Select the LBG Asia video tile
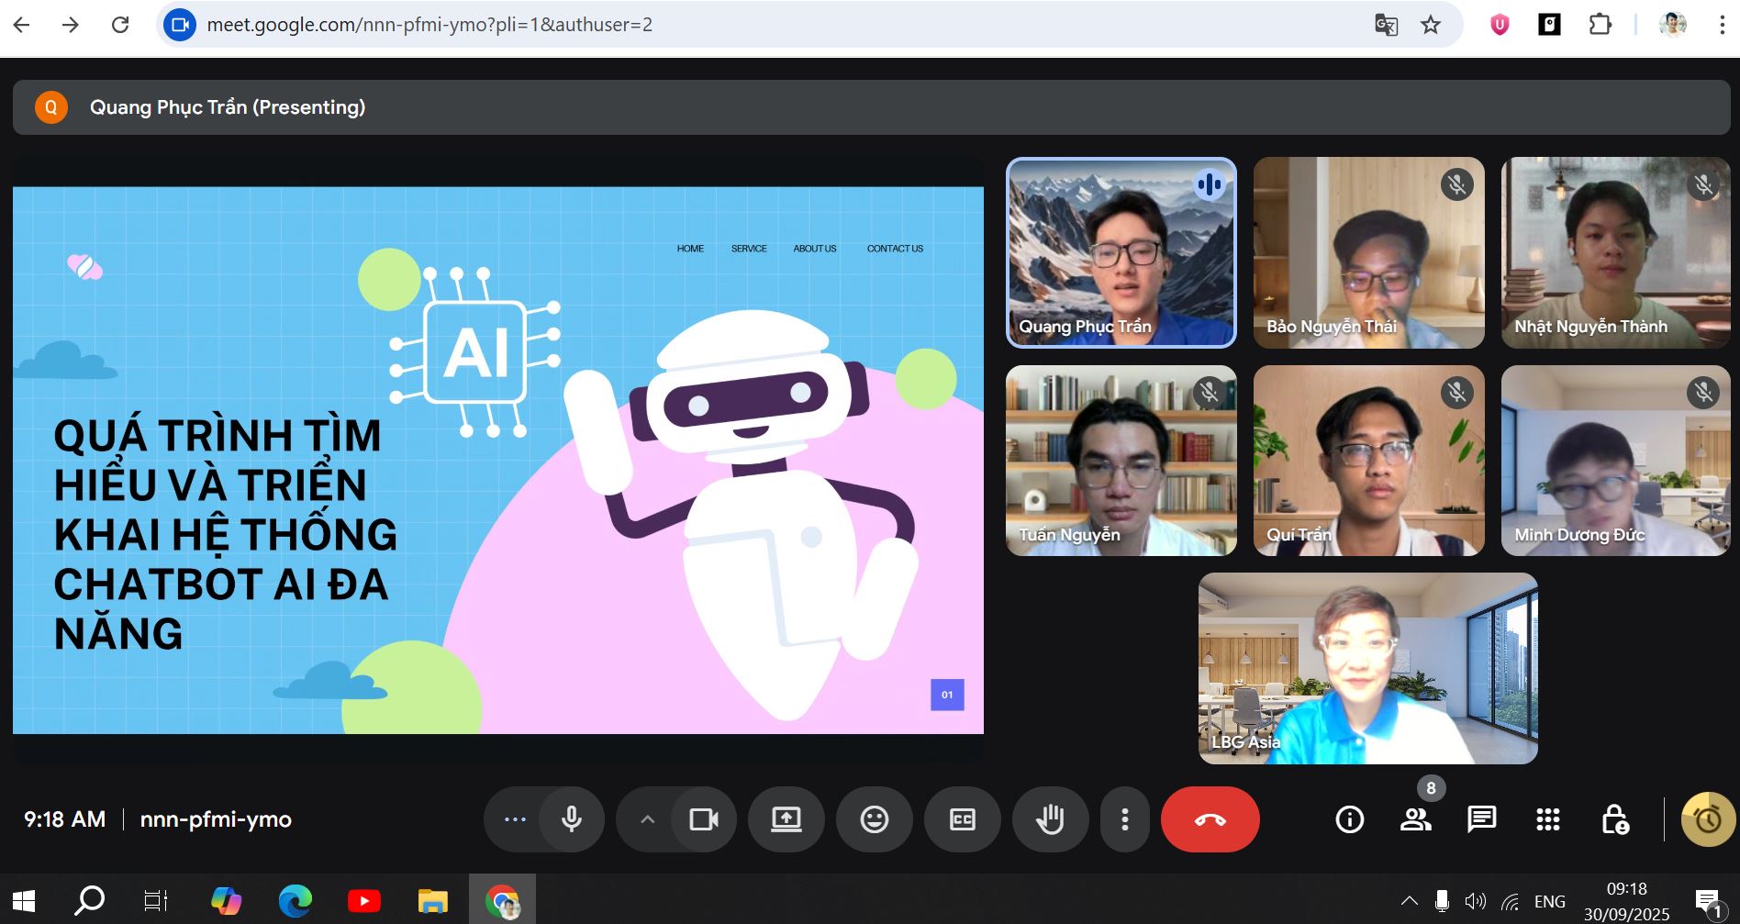The width and height of the screenshot is (1740, 924). [x=1367, y=668]
